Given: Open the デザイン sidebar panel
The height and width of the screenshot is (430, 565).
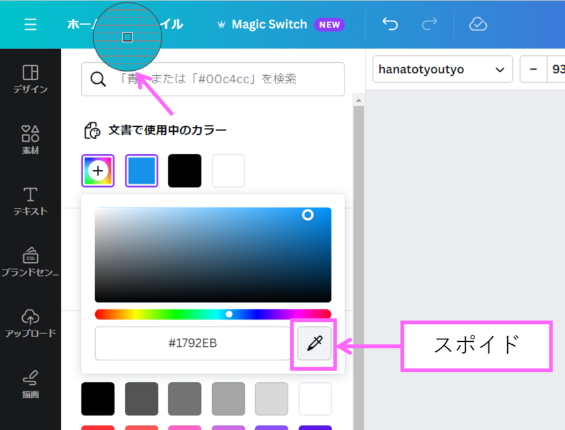Looking at the screenshot, I should pos(30,78).
